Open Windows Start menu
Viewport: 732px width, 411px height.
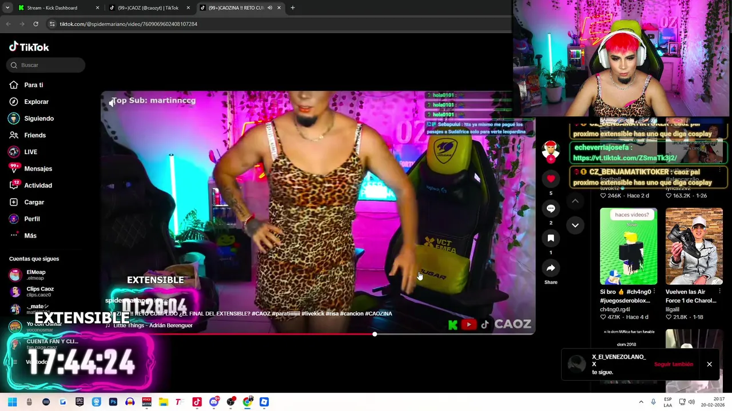coord(12,402)
